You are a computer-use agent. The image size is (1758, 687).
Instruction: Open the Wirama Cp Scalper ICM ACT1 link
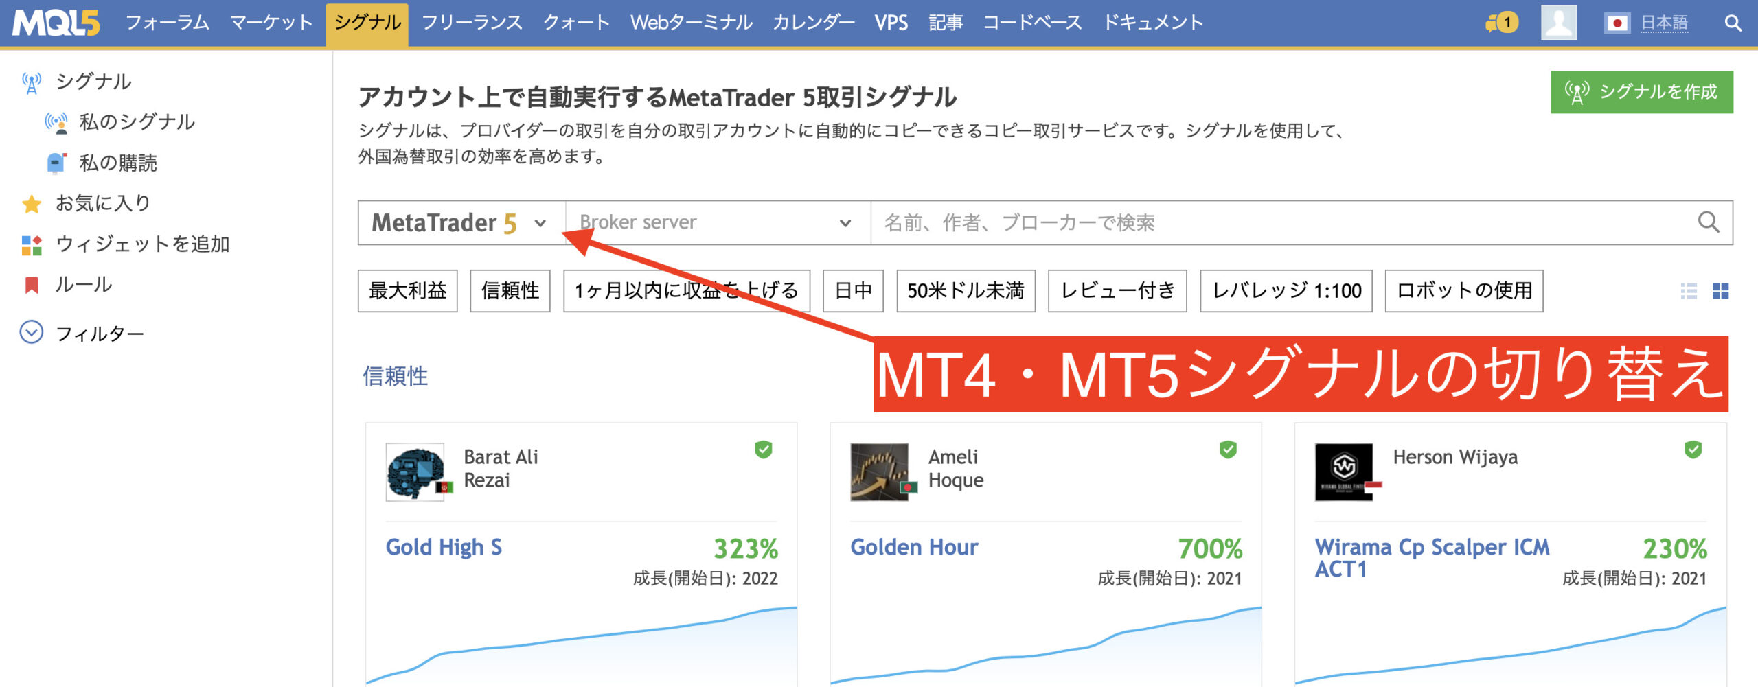point(1432,558)
